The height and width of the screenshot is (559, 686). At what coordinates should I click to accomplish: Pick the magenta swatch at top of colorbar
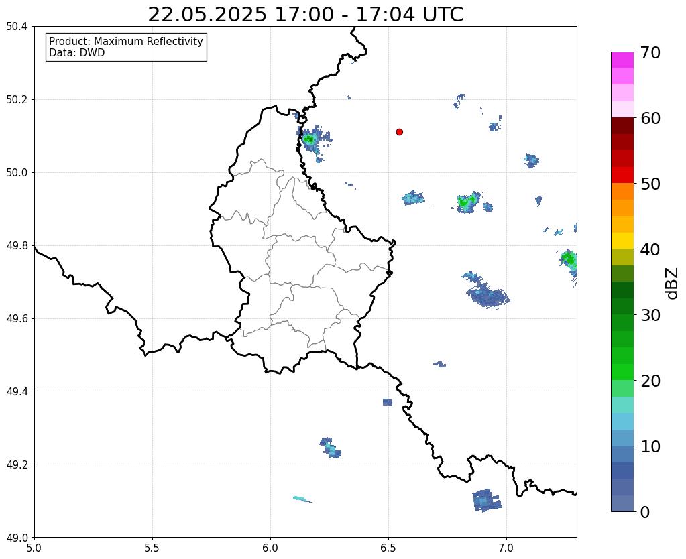pos(622,60)
